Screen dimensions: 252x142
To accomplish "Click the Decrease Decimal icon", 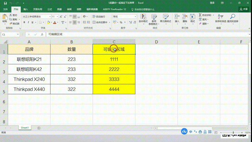I will [x=135, y=23].
